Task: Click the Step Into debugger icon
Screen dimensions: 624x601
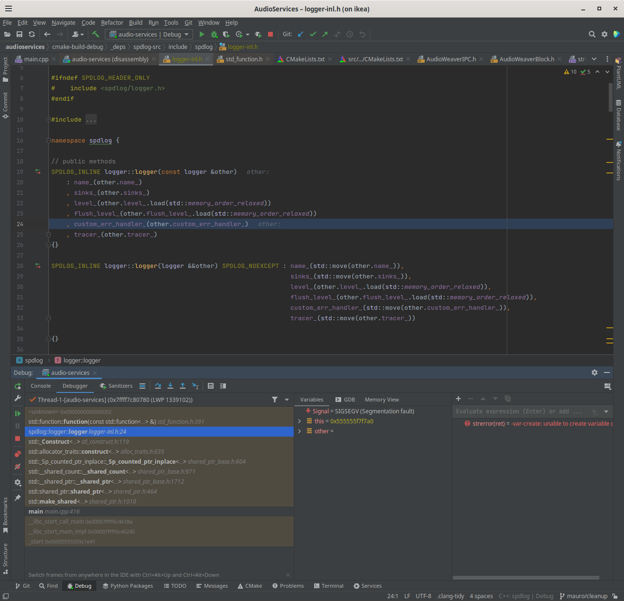Action: [170, 386]
